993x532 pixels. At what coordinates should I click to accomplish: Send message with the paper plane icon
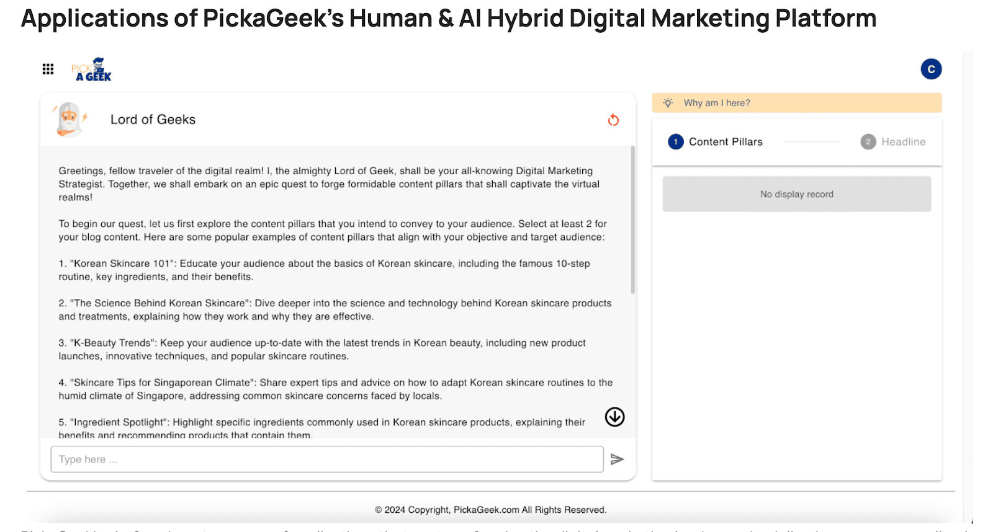pyautogui.click(x=617, y=459)
